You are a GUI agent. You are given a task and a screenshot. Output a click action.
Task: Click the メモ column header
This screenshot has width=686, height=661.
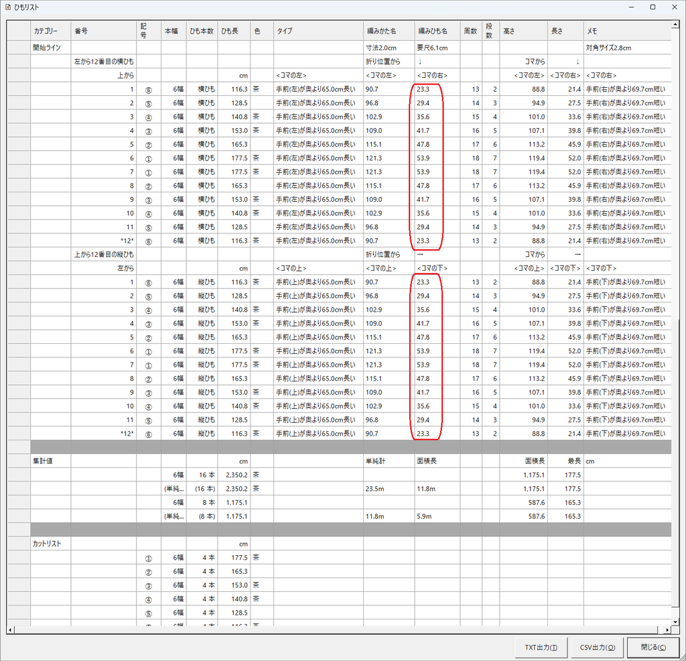tap(627, 31)
